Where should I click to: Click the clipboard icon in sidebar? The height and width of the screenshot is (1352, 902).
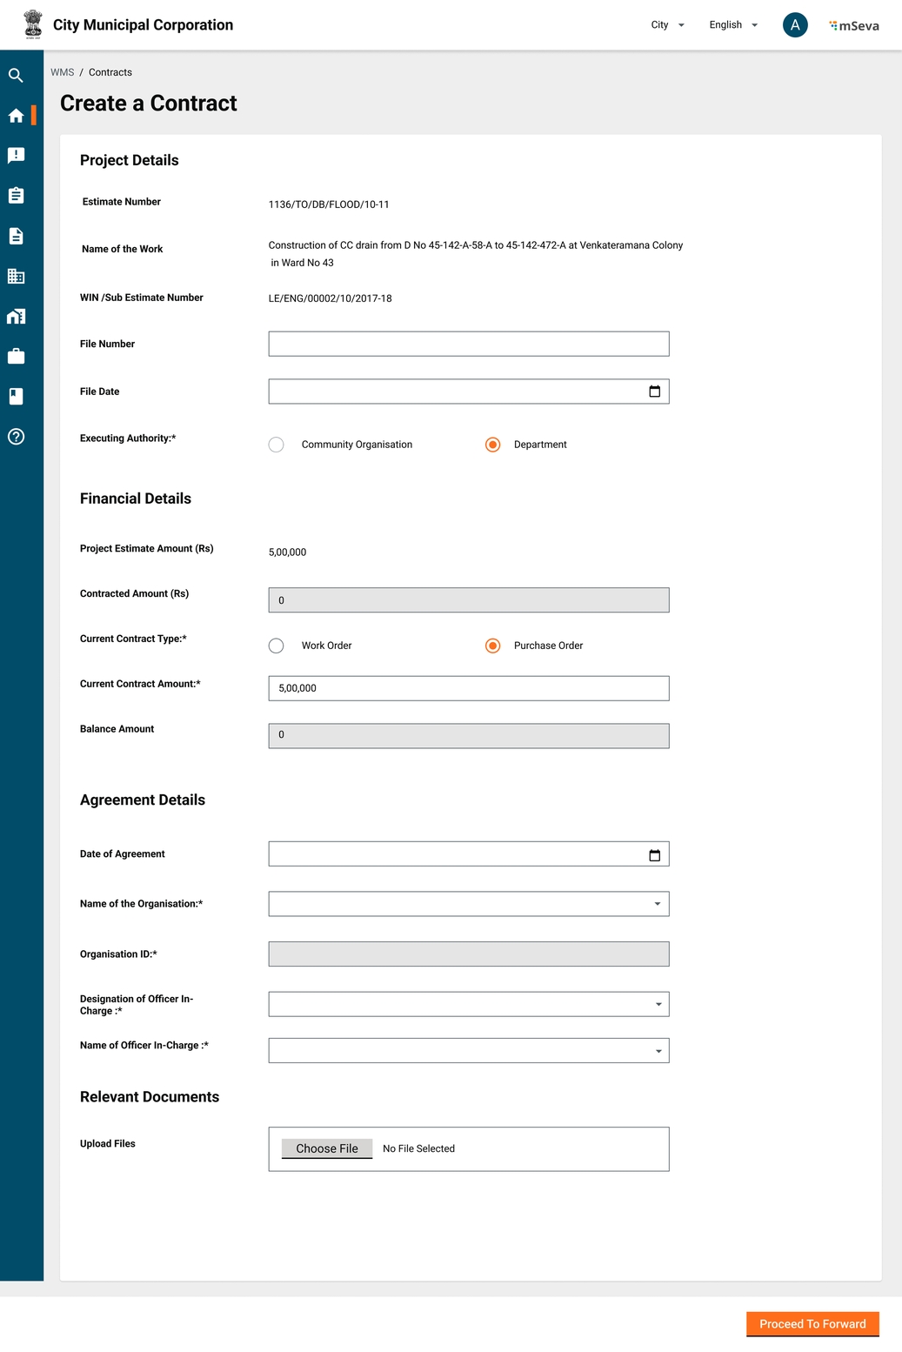(16, 196)
